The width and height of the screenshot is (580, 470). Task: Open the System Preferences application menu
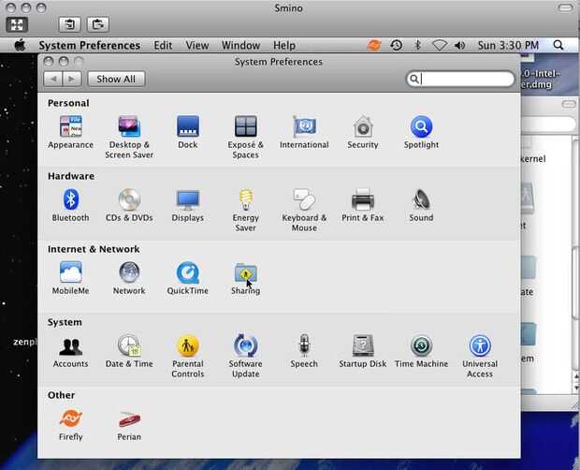pyautogui.click(x=89, y=45)
